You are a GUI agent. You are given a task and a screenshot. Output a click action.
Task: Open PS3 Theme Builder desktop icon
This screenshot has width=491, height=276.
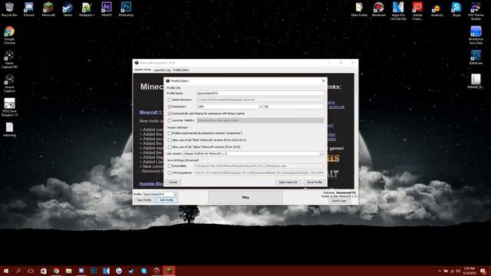click(476, 11)
